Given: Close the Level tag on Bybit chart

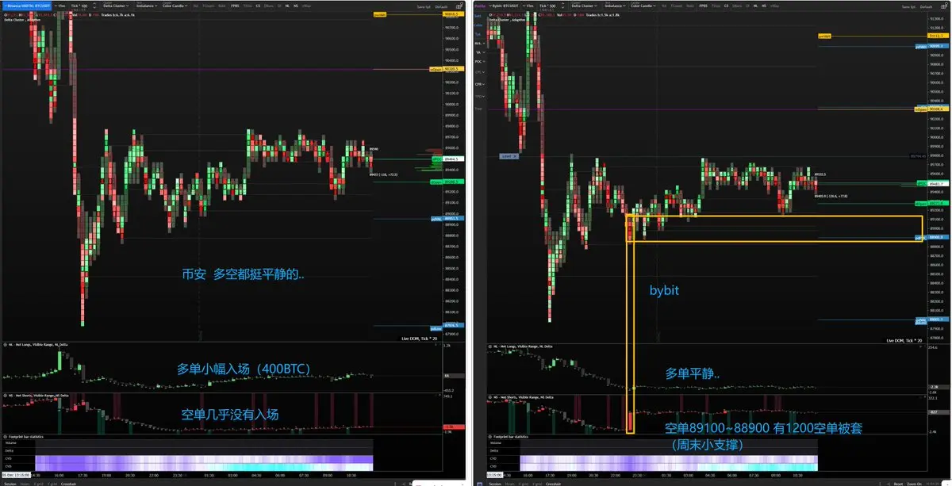Looking at the screenshot, I should (x=515, y=156).
